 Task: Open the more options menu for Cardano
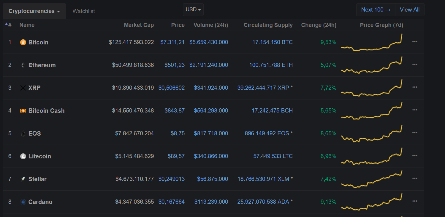point(415,201)
